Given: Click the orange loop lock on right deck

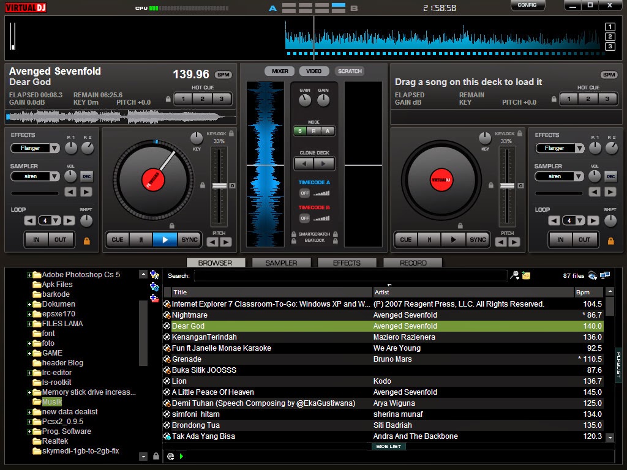Looking at the screenshot, I should [x=610, y=241].
